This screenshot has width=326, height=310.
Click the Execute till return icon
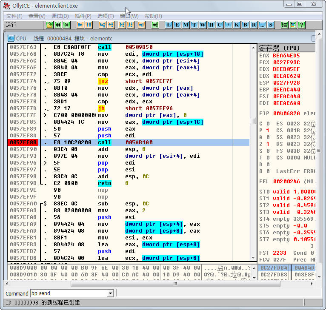(141, 25)
